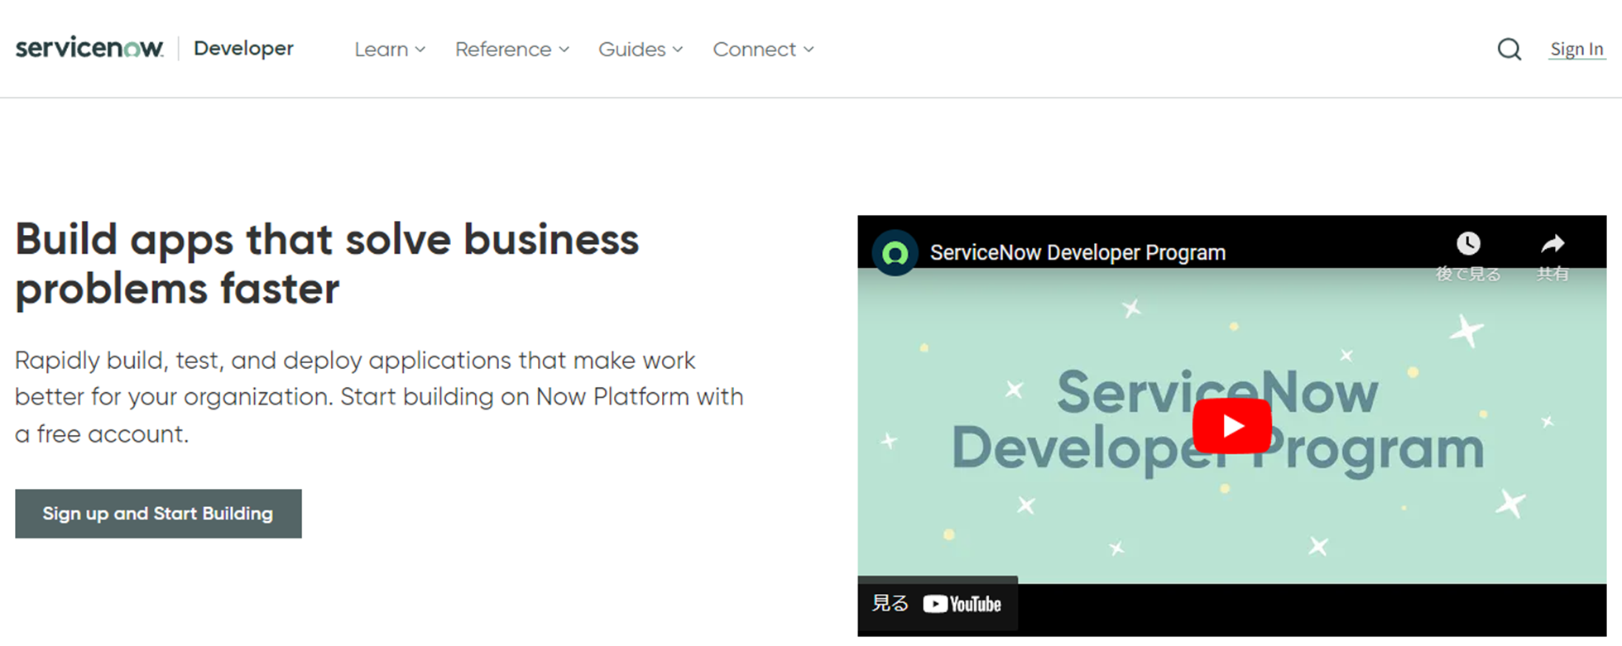Click the Watch on YouTube button
This screenshot has height=646, width=1622.
(x=938, y=604)
